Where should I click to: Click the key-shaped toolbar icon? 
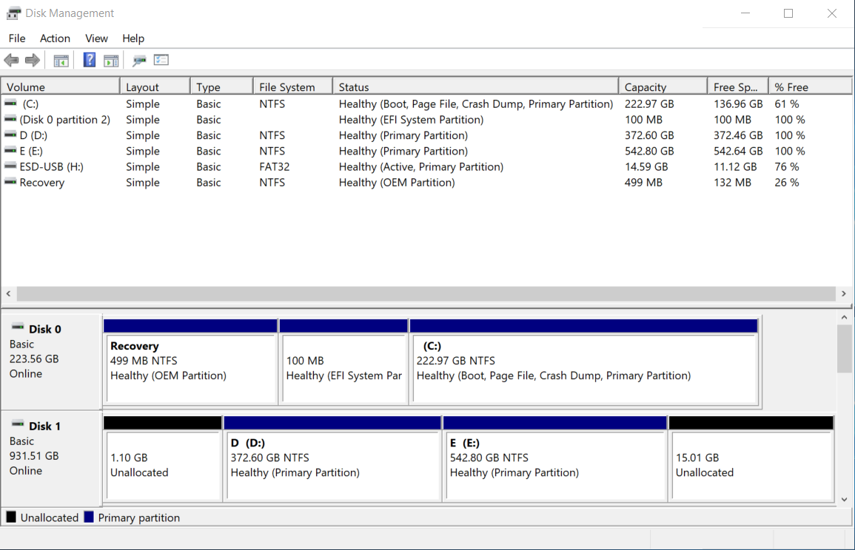pos(139,61)
